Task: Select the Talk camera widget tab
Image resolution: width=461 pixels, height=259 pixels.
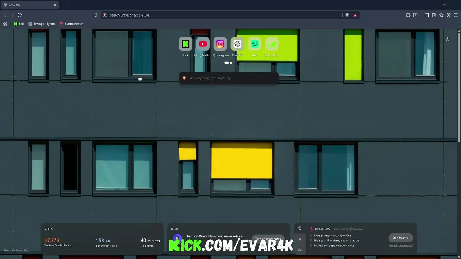Action: 300,249
